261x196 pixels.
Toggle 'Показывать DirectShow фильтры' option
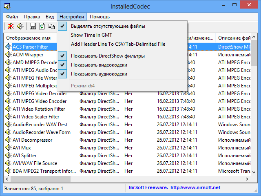pyautogui.click(x=122, y=56)
